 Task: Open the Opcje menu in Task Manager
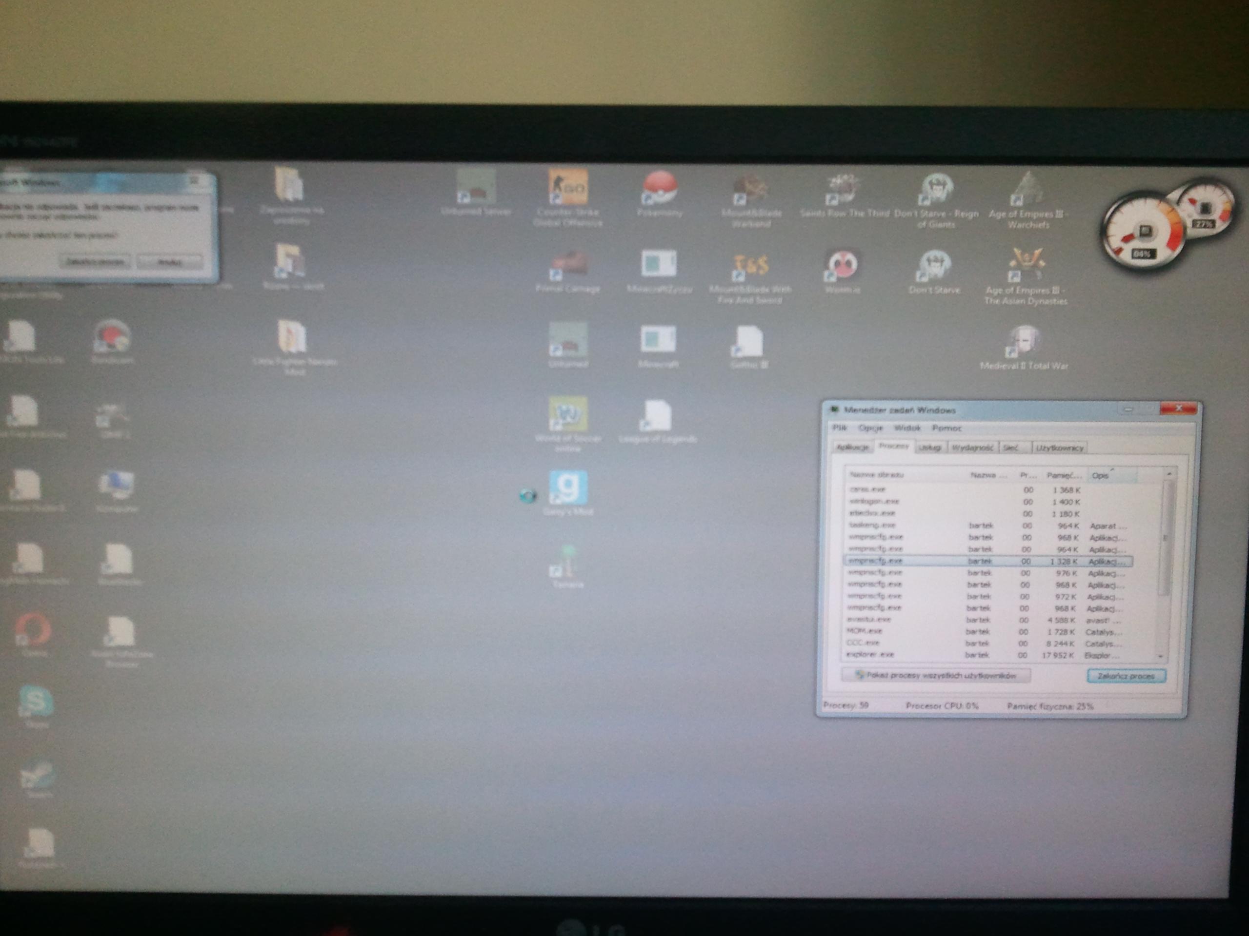[x=870, y=428]
